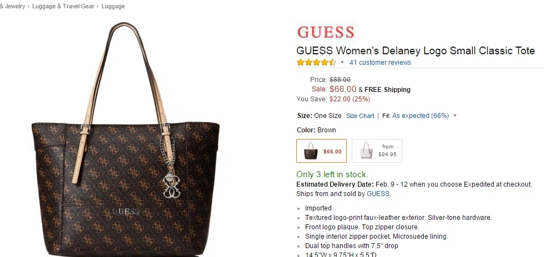The width and height of the screenshot is (552, 257).
Task: Go to the Luggage breadcrumb
Action: click(113, 6)
